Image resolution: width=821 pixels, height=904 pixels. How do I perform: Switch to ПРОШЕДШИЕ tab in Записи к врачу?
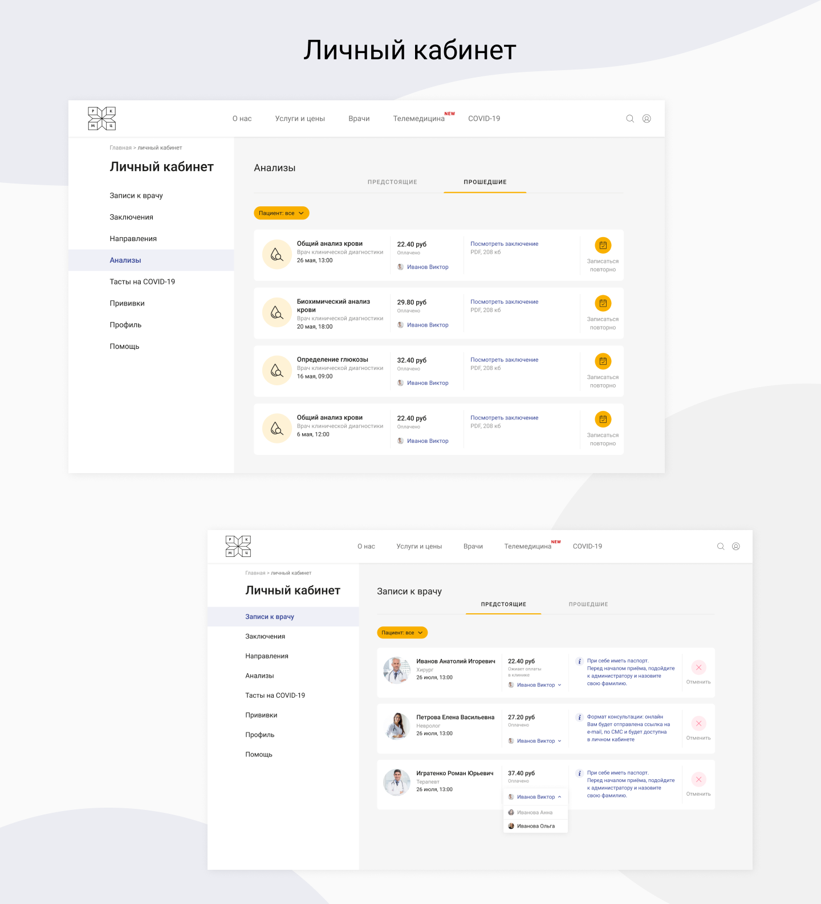pos(588,604)
